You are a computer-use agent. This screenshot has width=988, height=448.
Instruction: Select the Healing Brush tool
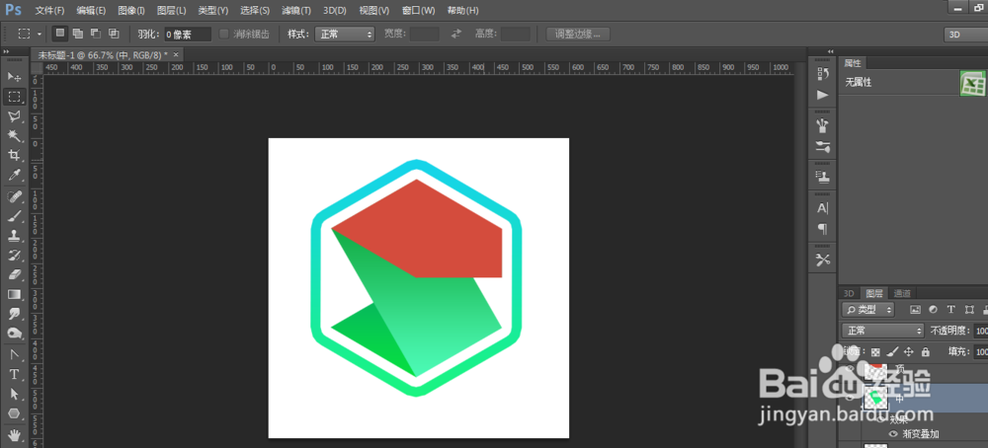pyautogui.click(x=15, y=197)
